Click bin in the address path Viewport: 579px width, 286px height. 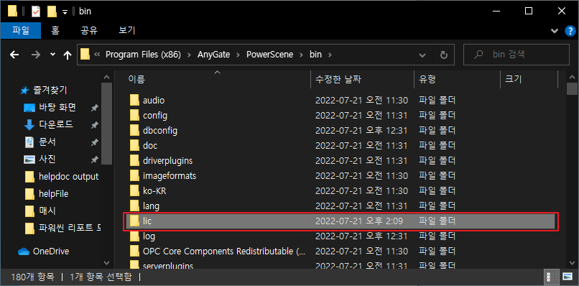(x=315, y=55)
